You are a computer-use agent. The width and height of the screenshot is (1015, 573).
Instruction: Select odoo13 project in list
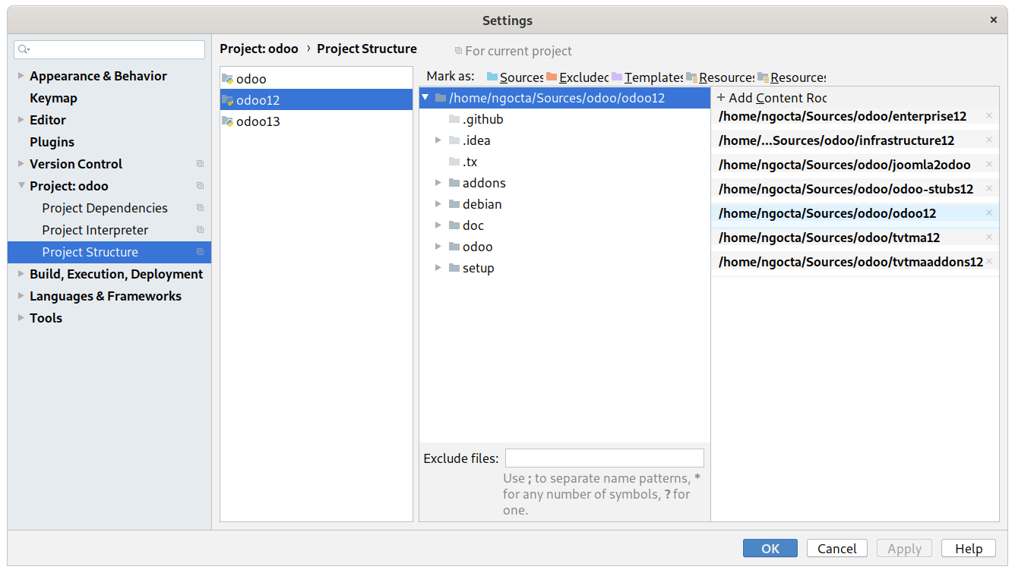click(316, 121)
